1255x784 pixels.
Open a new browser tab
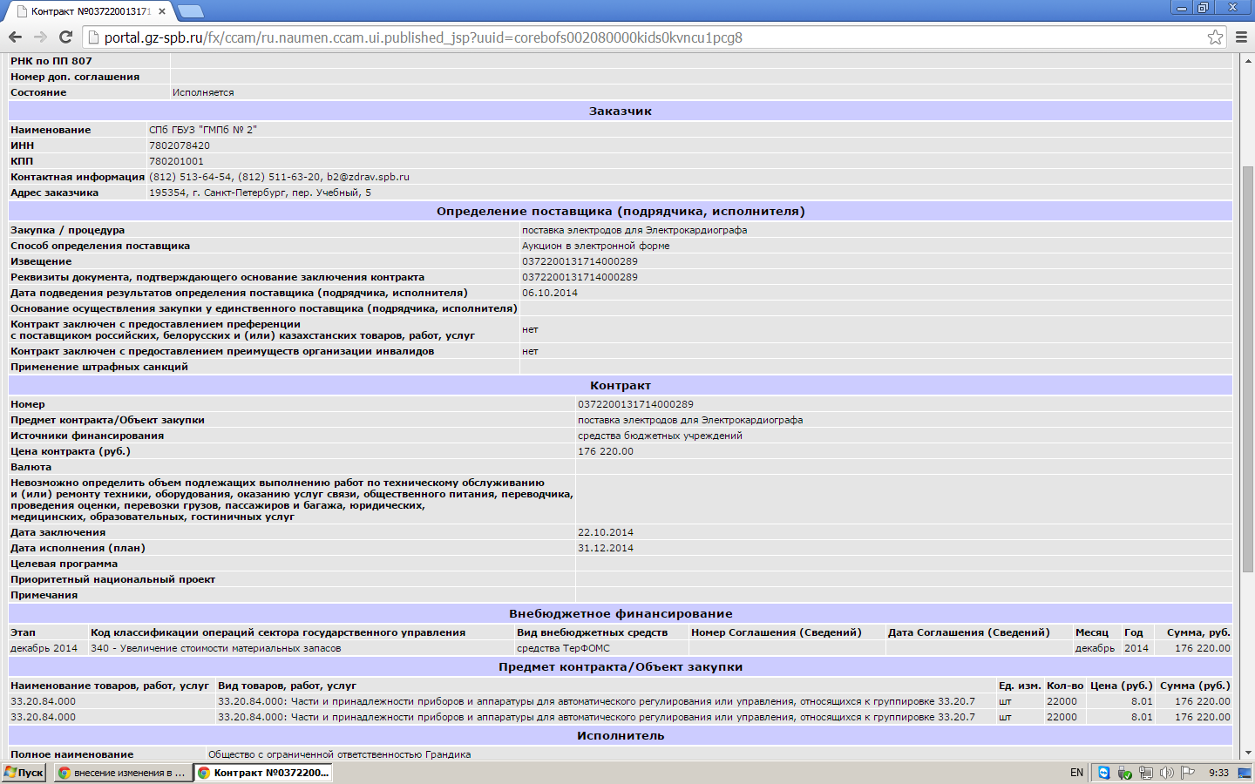click(189, 11)
